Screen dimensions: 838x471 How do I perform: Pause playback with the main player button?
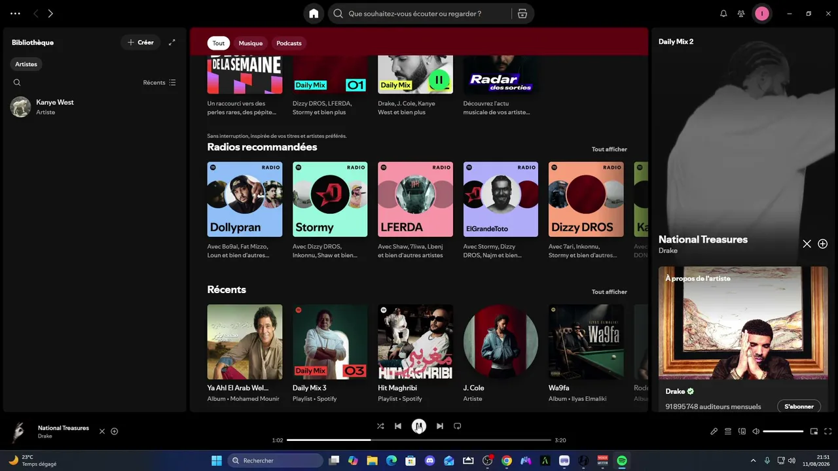point(419,427)
